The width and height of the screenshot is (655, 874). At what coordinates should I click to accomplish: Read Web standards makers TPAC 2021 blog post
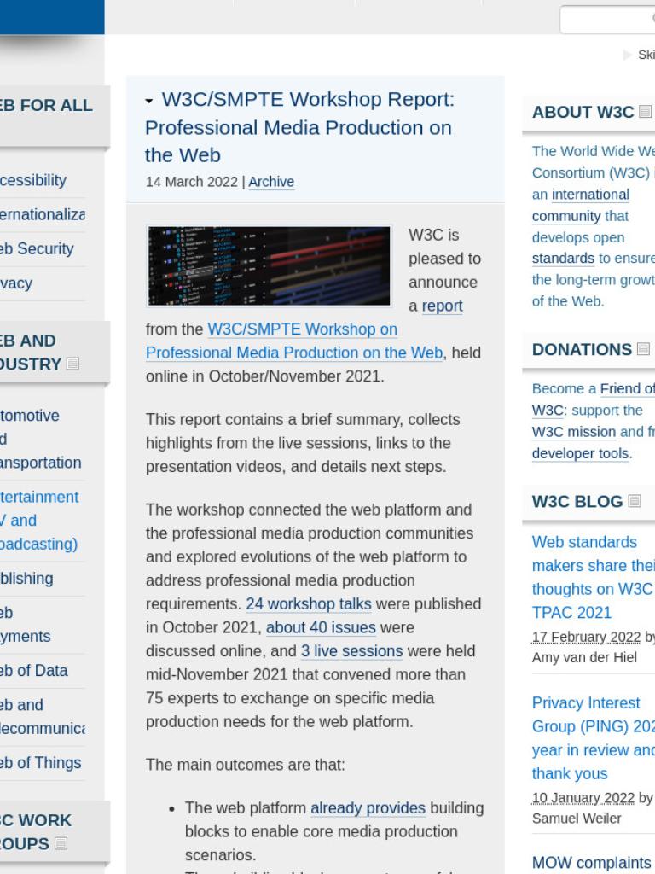click(x=594, y=577)
